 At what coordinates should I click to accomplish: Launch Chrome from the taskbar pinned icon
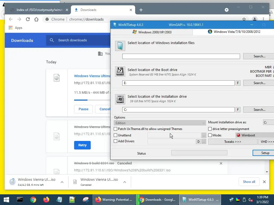tap(33, 200)
